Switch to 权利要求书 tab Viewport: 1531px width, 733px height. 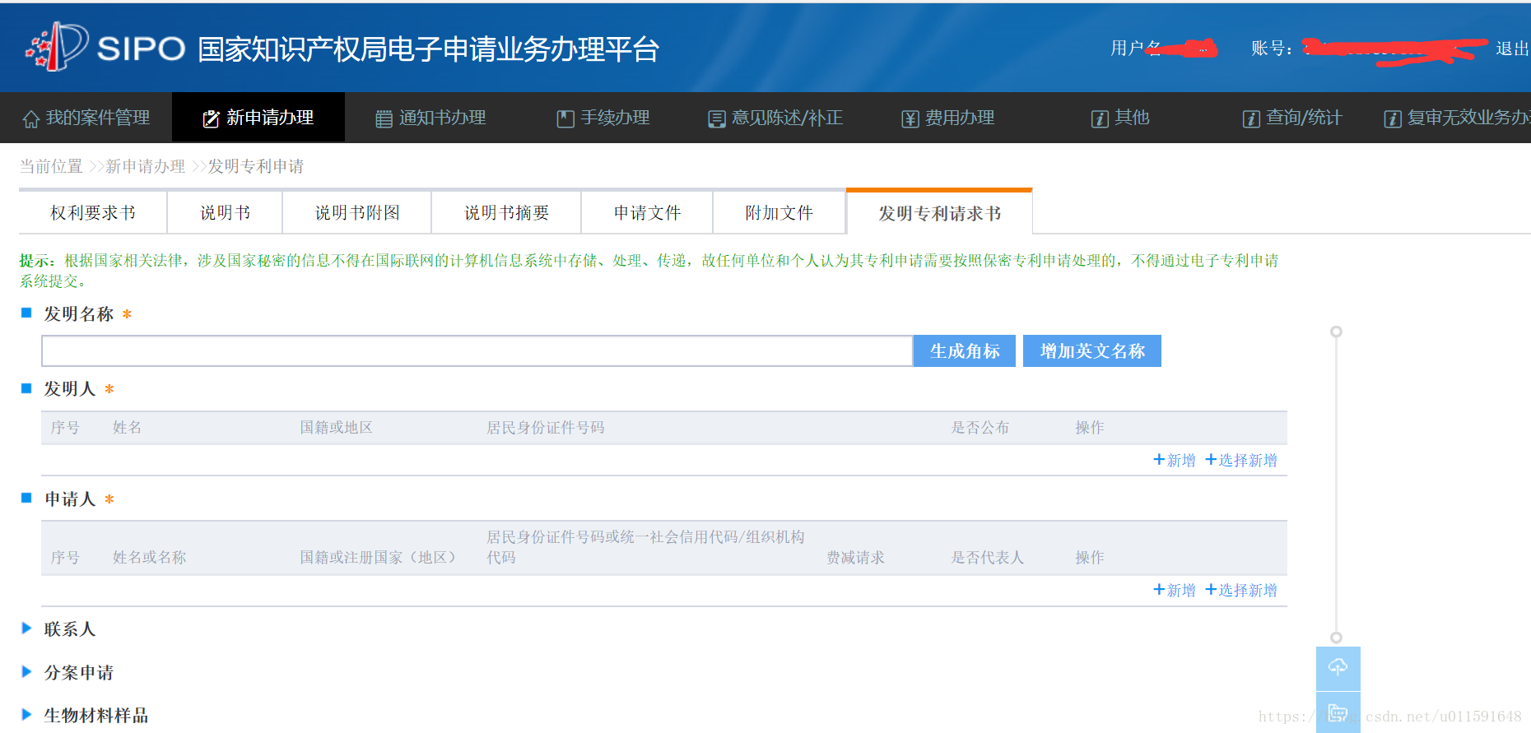point(93,213)
